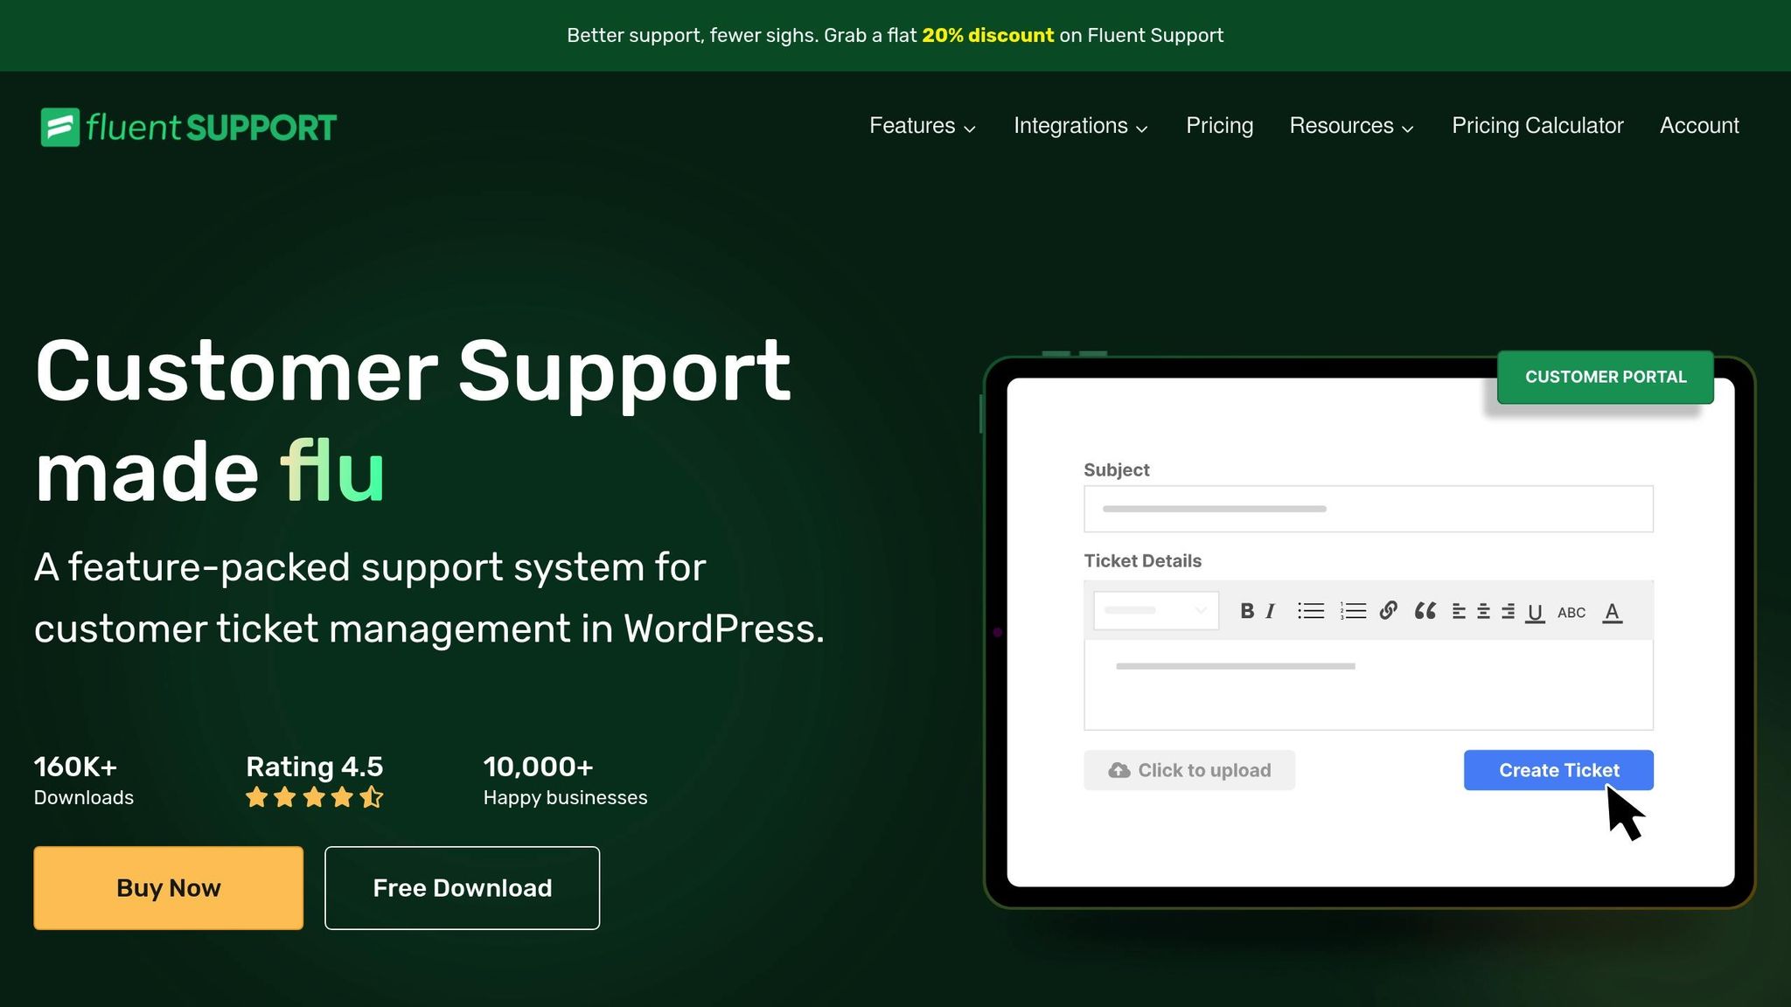Insert a hyperlink in ticket details
Viewport: 1791px width, 1007px height.
click(x=1389, y=610)
